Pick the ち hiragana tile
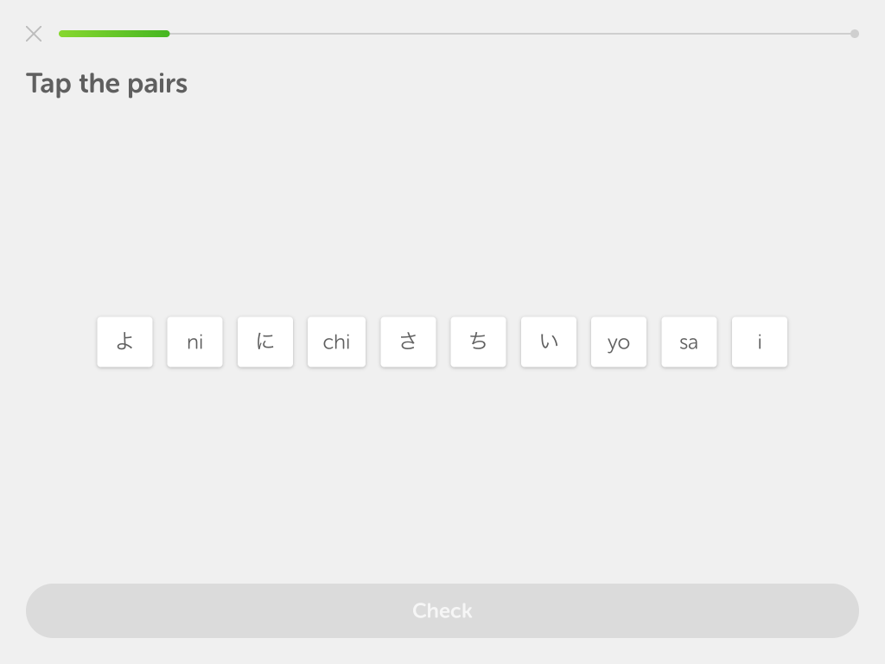The image size is (885, 664). pyautogui.click(x=478, y=342)
